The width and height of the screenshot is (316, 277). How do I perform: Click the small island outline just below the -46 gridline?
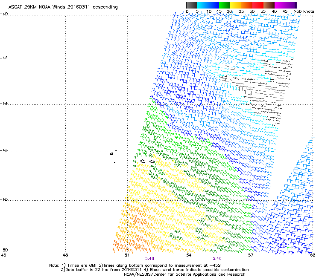(x=111, y=154)
